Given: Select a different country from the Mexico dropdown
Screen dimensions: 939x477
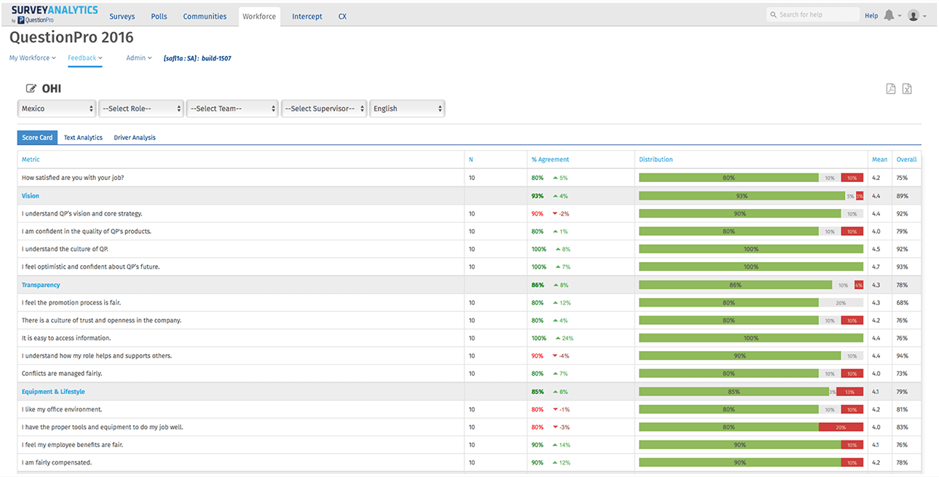Looking at the screenshot, I should [56, 108].
